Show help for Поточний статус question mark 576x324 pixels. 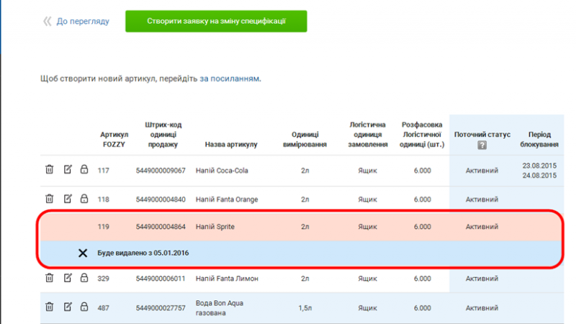[482, 145]
